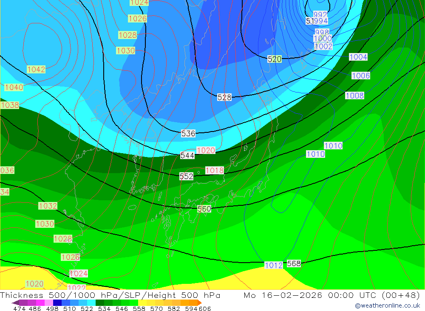The width and height of the screenshot is (425, 311).
Task: Click the 1042 high pressure isobar label
Action: pos(36,69)
